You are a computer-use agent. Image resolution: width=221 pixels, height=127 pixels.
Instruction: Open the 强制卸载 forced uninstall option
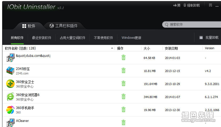coord(191,5)
